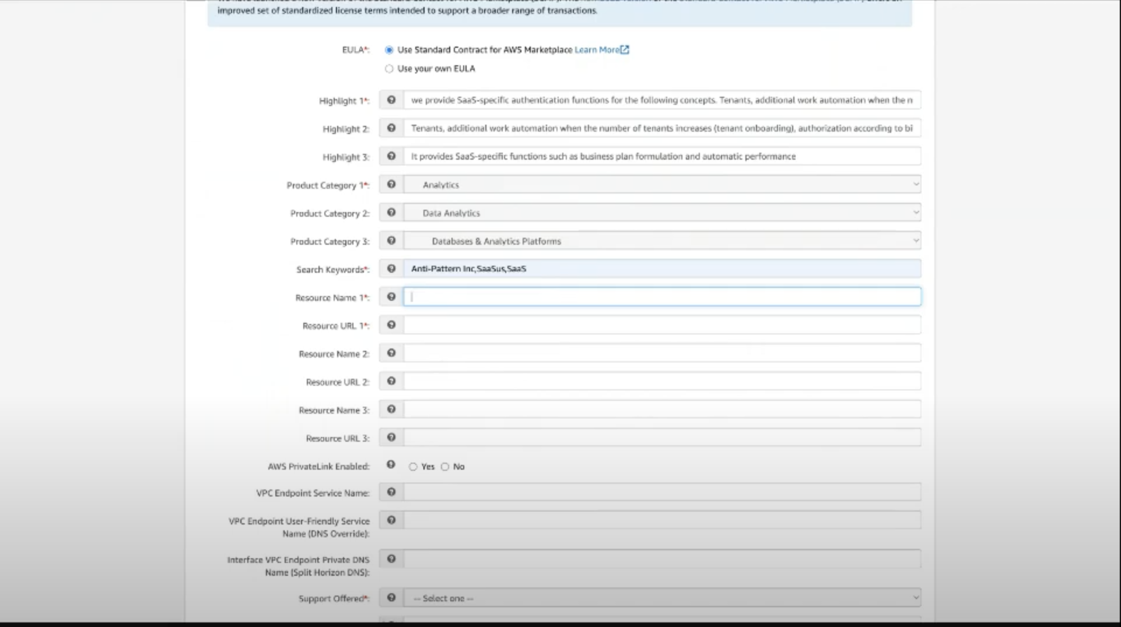This screenshot has height=627, width=1121.
Task: Select Use your own EULA option
Action: pyautogui.click(x=389, y=69)
